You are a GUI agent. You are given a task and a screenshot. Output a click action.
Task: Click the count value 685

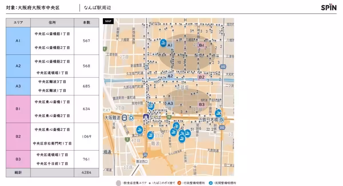pyautogui.click(x=87, y=86)
